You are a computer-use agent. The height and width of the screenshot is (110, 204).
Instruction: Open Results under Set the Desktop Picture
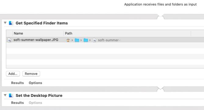[17, 103]
